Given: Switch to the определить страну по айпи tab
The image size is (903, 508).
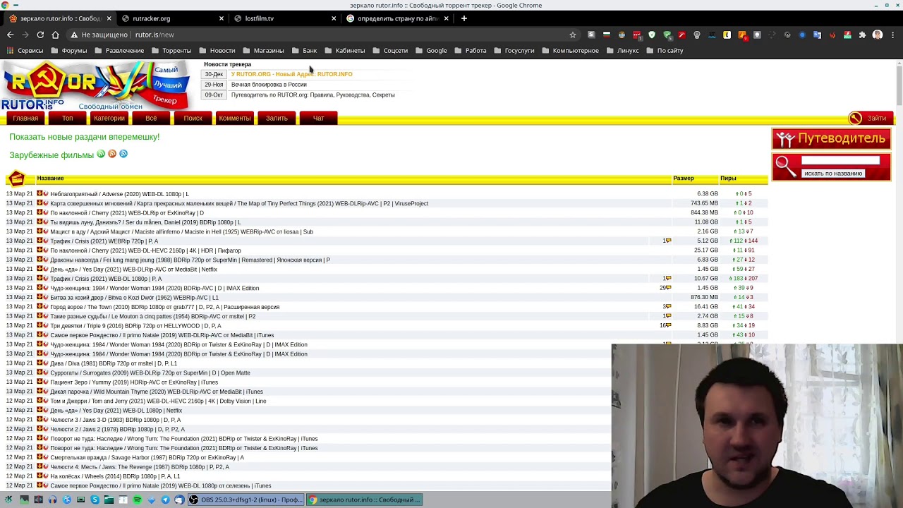Looking at the screenshot, I should 397,18.
